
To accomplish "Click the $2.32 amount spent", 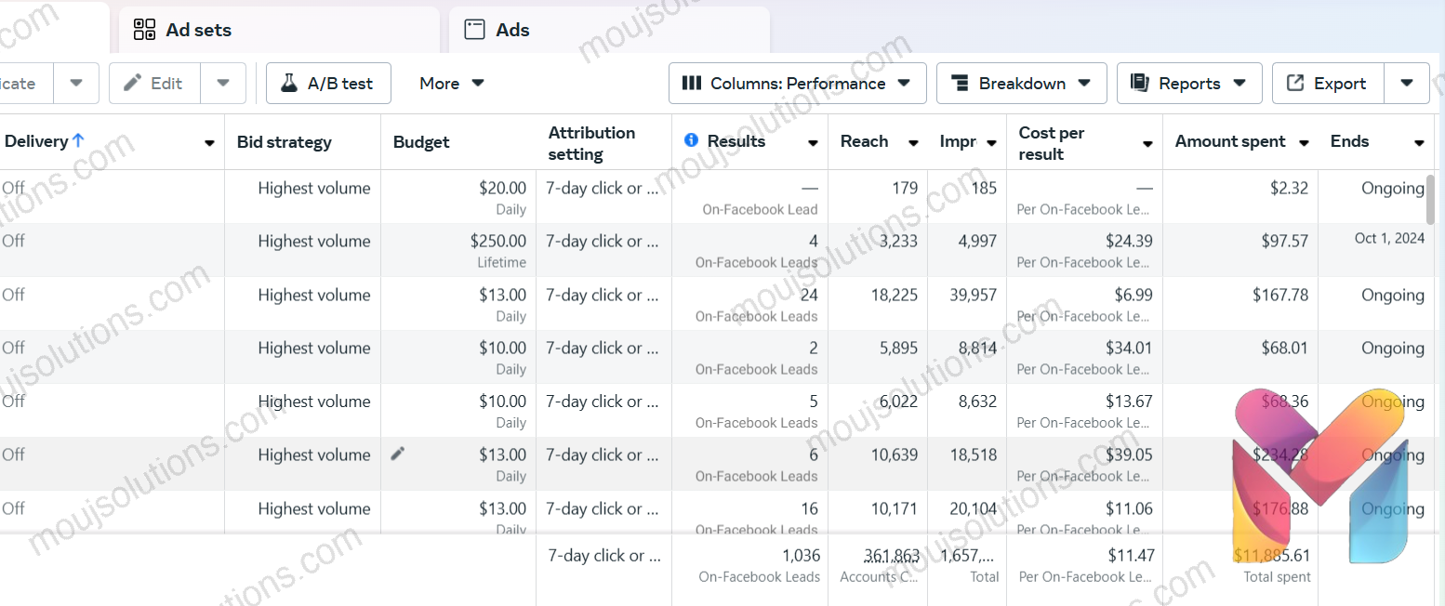I will (1289, 189).
